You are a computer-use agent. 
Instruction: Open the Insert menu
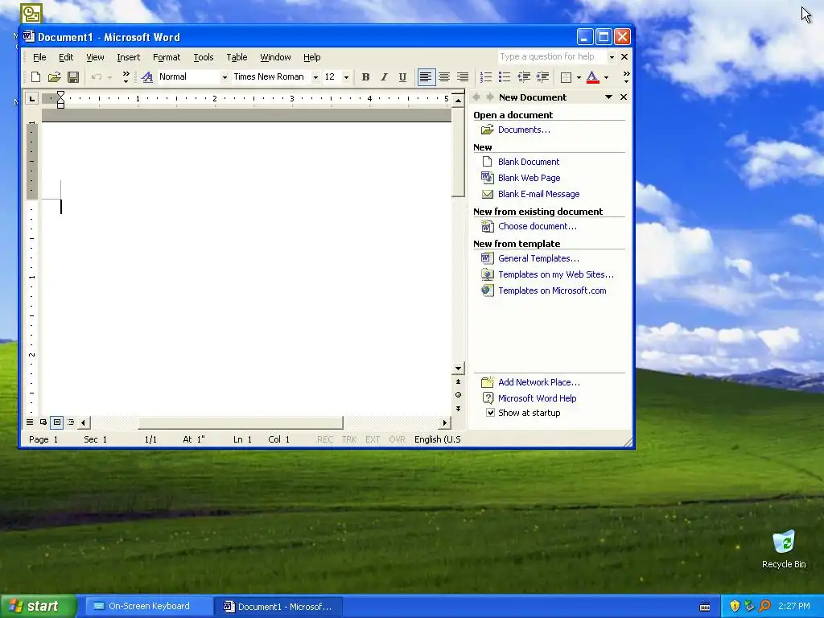pos(128,57)
